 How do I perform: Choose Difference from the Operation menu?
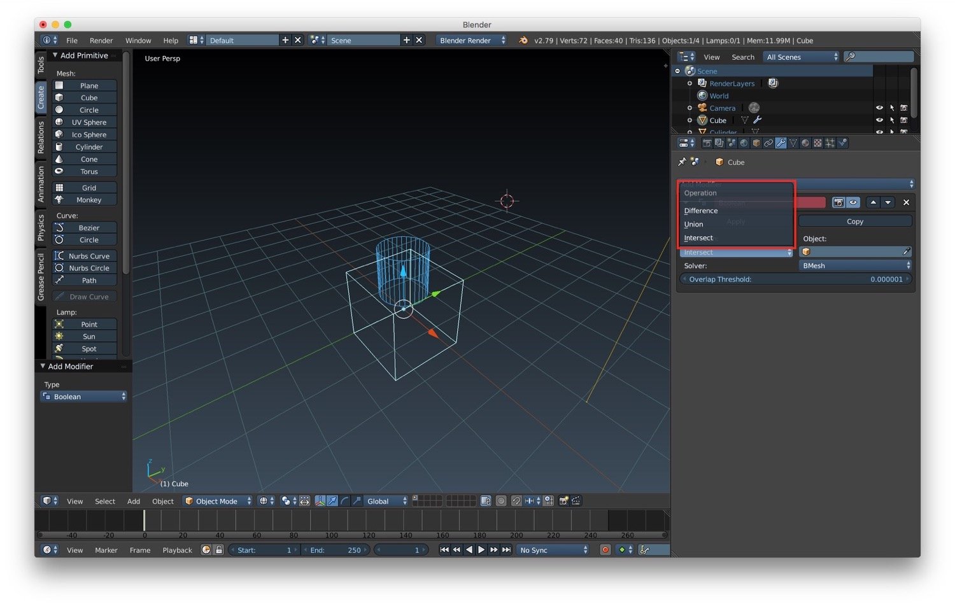coord(701,211)
